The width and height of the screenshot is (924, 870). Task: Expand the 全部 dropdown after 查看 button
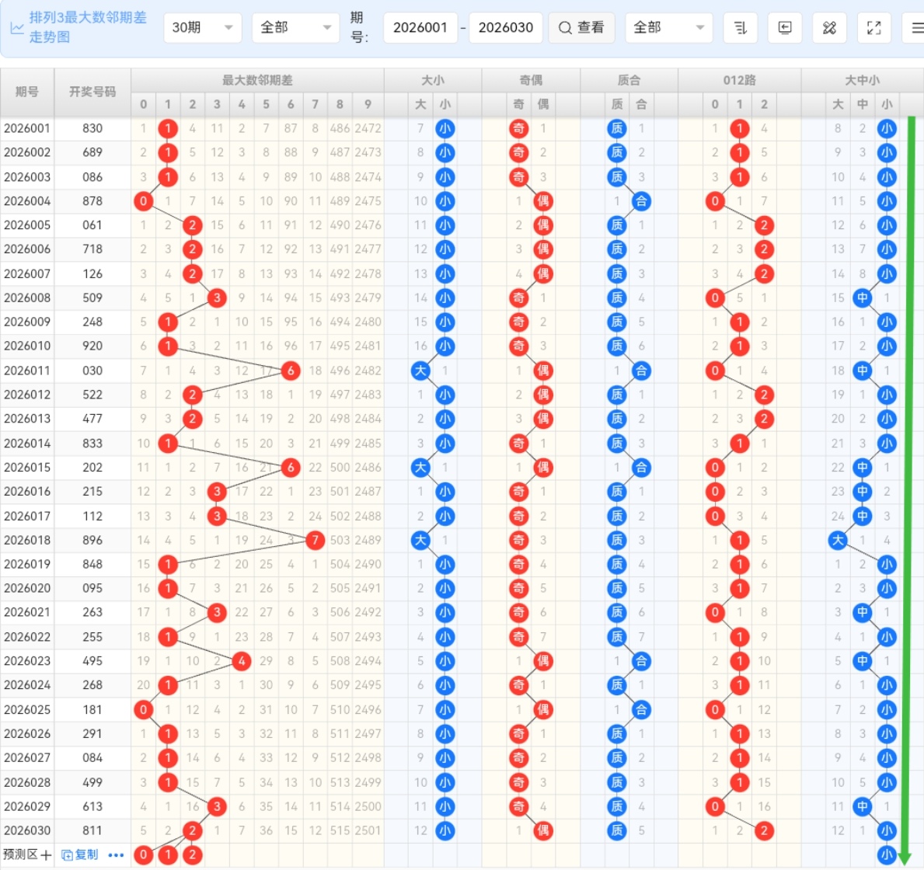coord(668,28)
